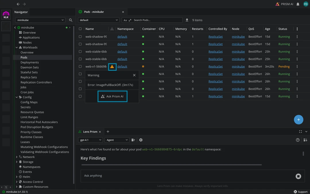Image resolution: width=310 pixels, height=194 pixels.
Task: Click the blue plus create button
Action: [x=299, y=120]
